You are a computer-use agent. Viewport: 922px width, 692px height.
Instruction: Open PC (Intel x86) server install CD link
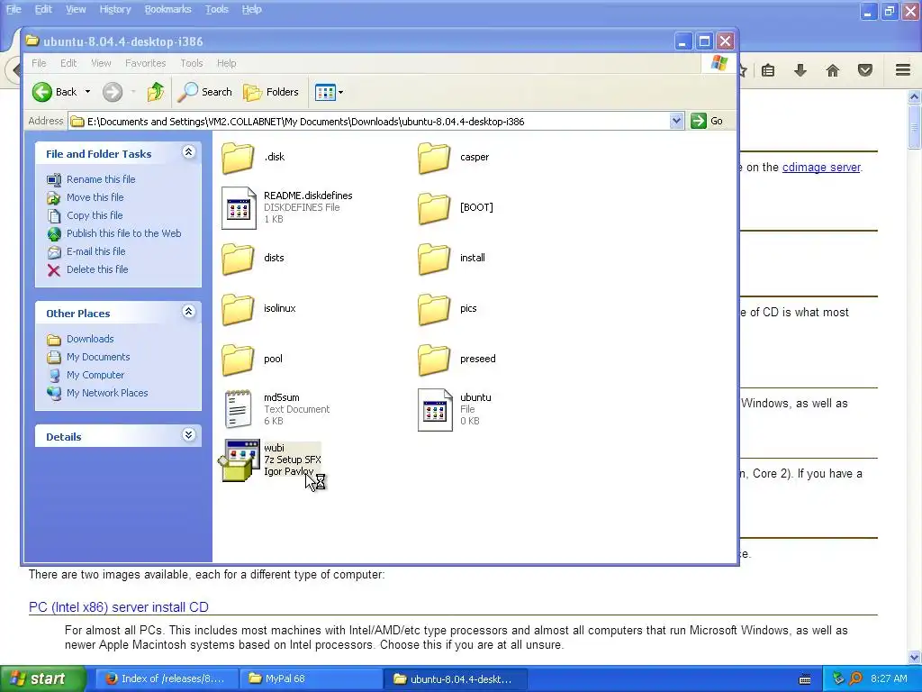click(119, 607)
